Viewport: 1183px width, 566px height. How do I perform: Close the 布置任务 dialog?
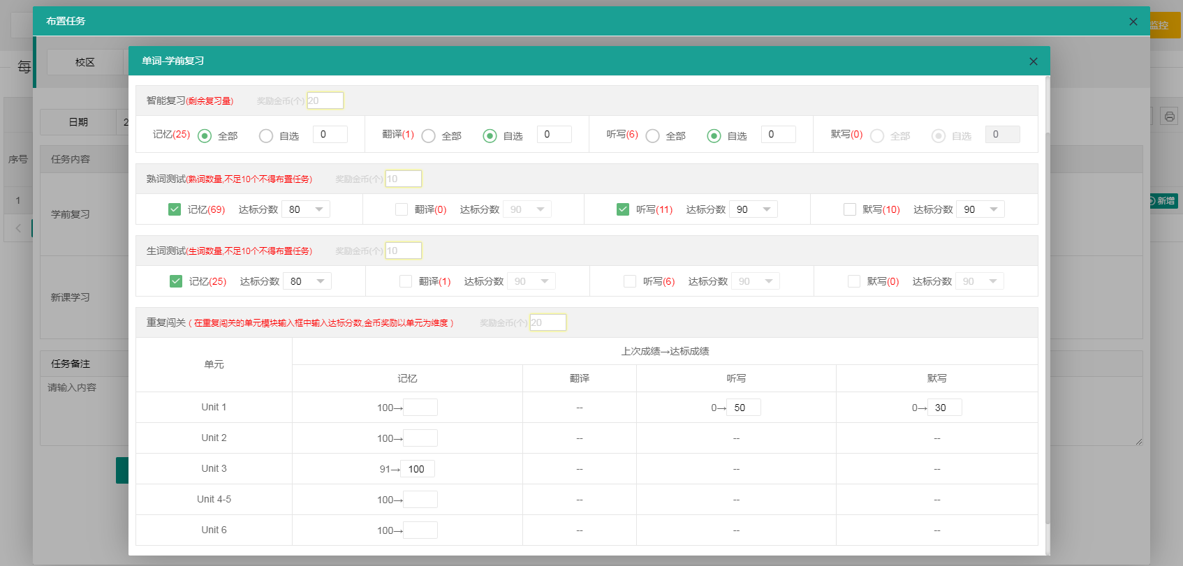[1133, 22]
